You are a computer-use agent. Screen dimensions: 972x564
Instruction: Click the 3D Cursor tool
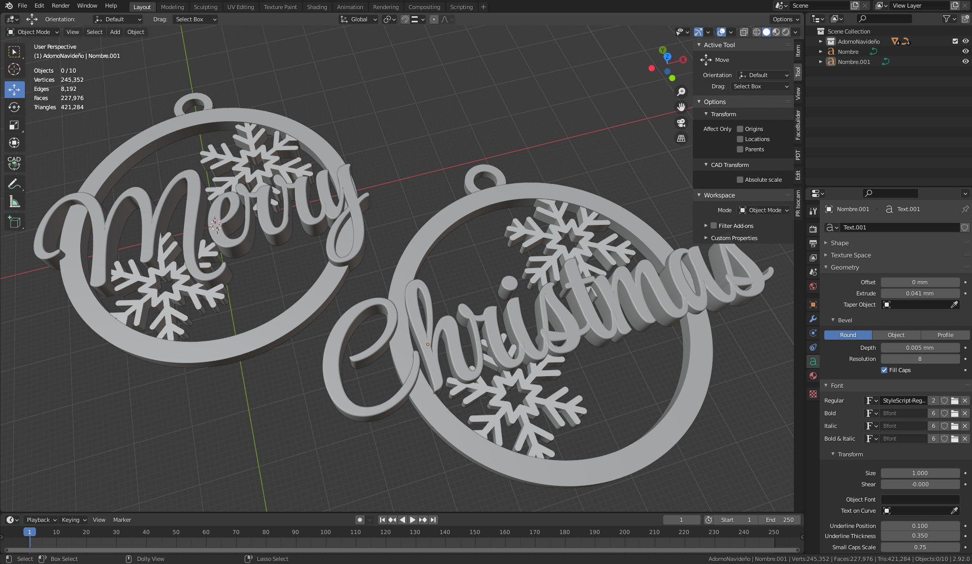click(x=14, y=70)
